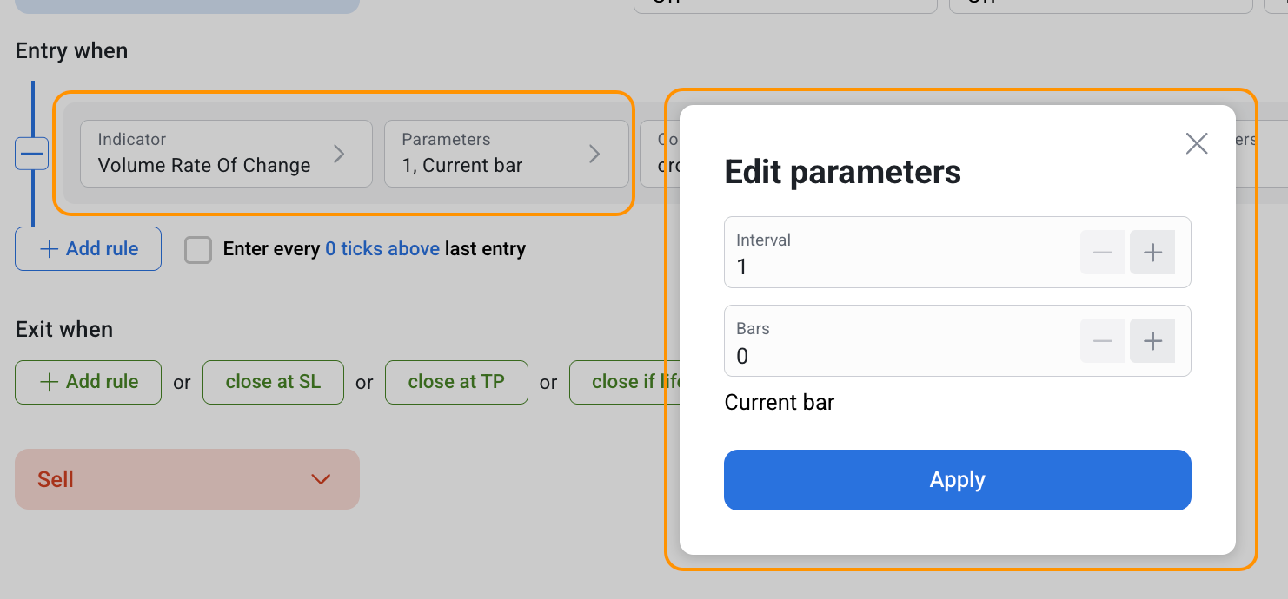
Task: Add rule under Entry when
Action: (88, 249)
